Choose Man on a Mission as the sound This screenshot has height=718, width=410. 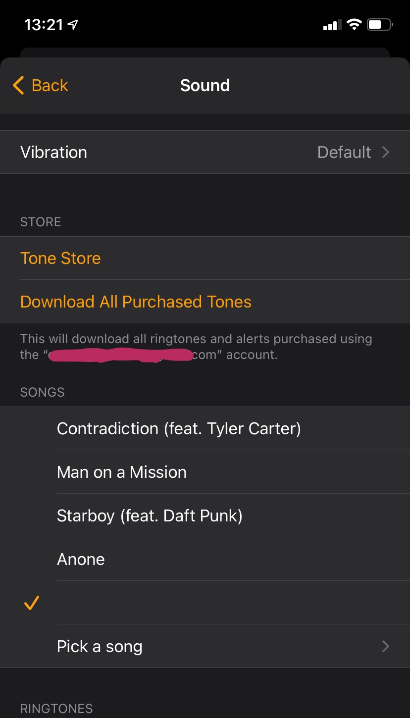(x=122, y=472)
